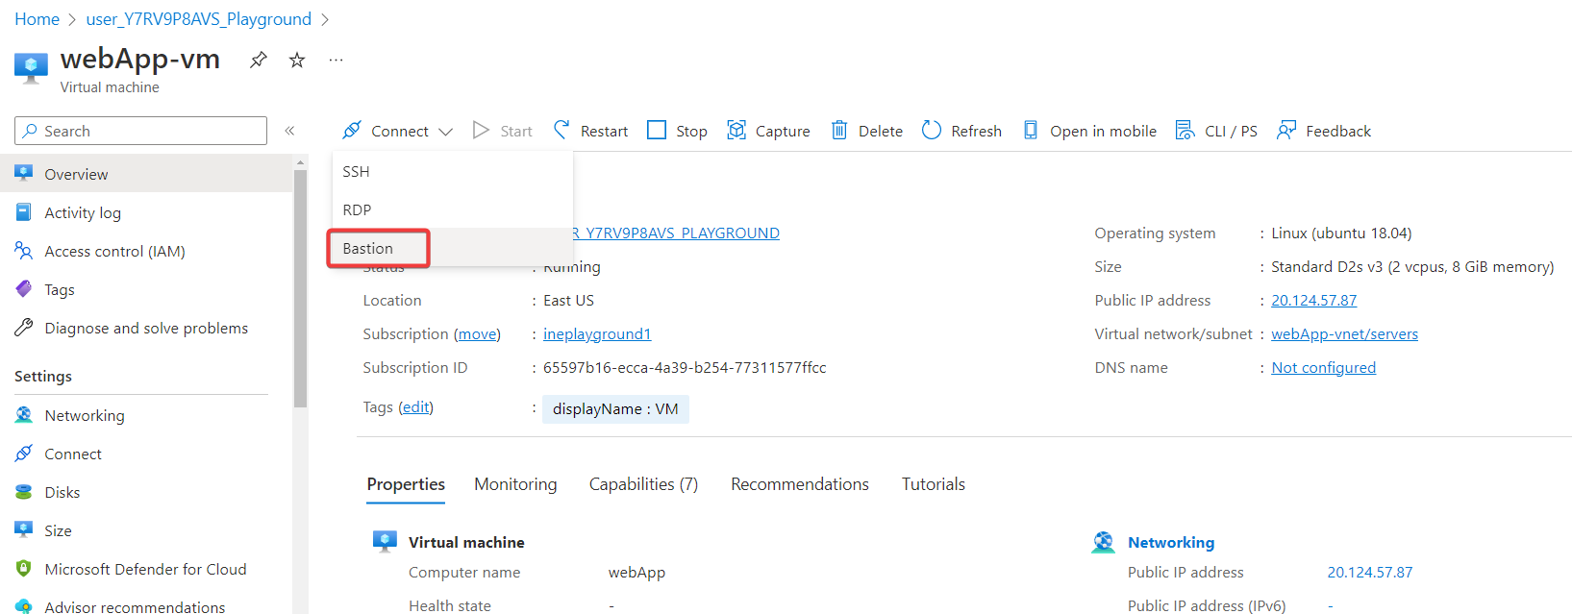Mark webApp-vm as favorite star
This screenshot has height=614, width=1572.
pyautogui.click(x=297, y=61)
